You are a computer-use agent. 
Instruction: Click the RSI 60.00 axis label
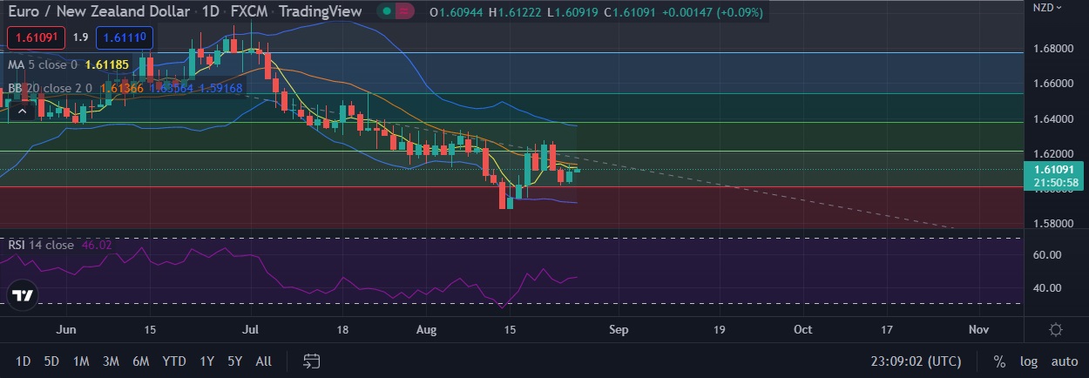1047,255
